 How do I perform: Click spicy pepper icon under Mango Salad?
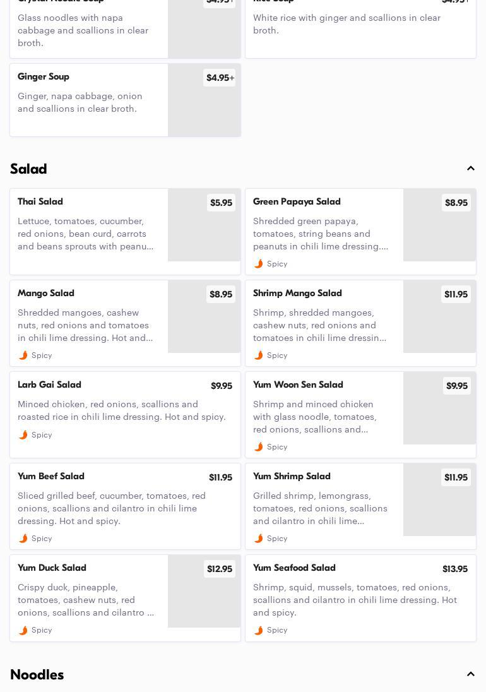(23, 355)
